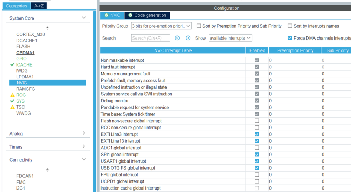Image resolution: width=351 pixels, height=192 pixels.
Task: Enable ADC1 global interrupt checkbox
Action: coord(257,148)
